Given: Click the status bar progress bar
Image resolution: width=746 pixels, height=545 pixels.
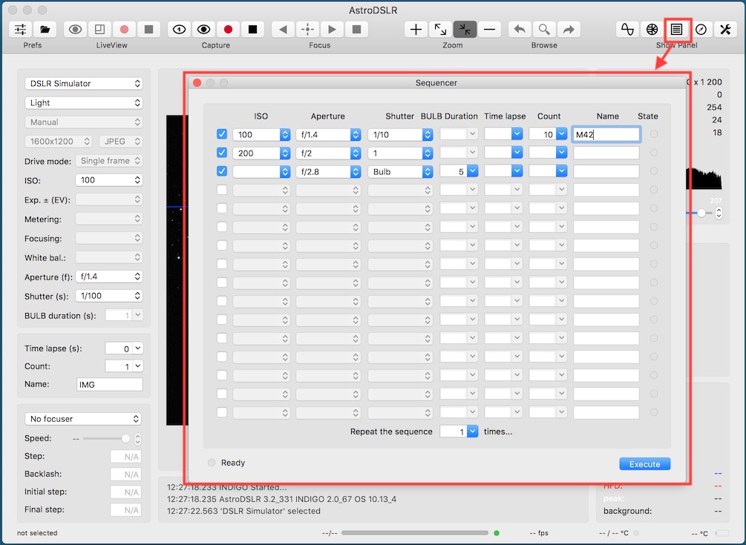Looking at the screenshot, I should (415, 532).
